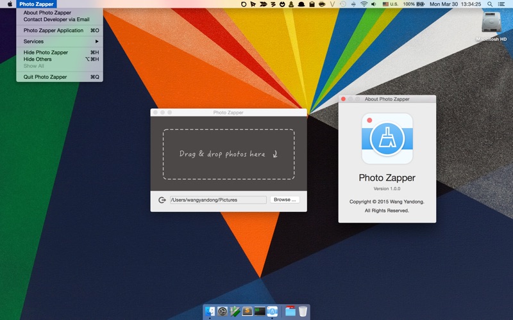Choose Hide Others in the menu

(x=60, y=59)
